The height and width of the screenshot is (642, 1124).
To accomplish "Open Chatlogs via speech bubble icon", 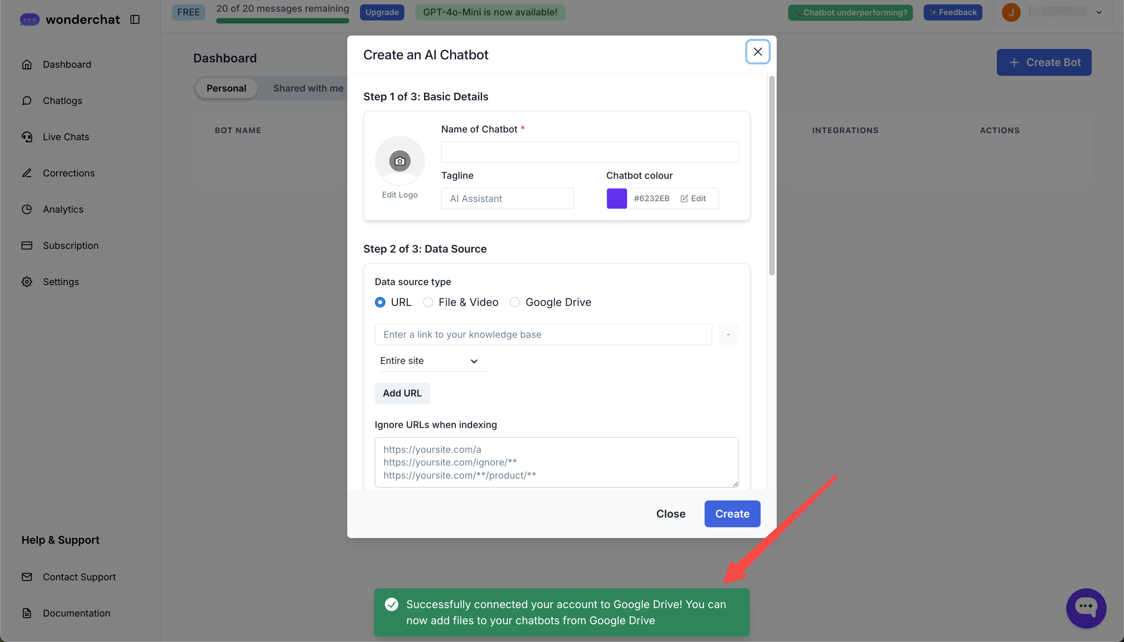I will [27, 101].
